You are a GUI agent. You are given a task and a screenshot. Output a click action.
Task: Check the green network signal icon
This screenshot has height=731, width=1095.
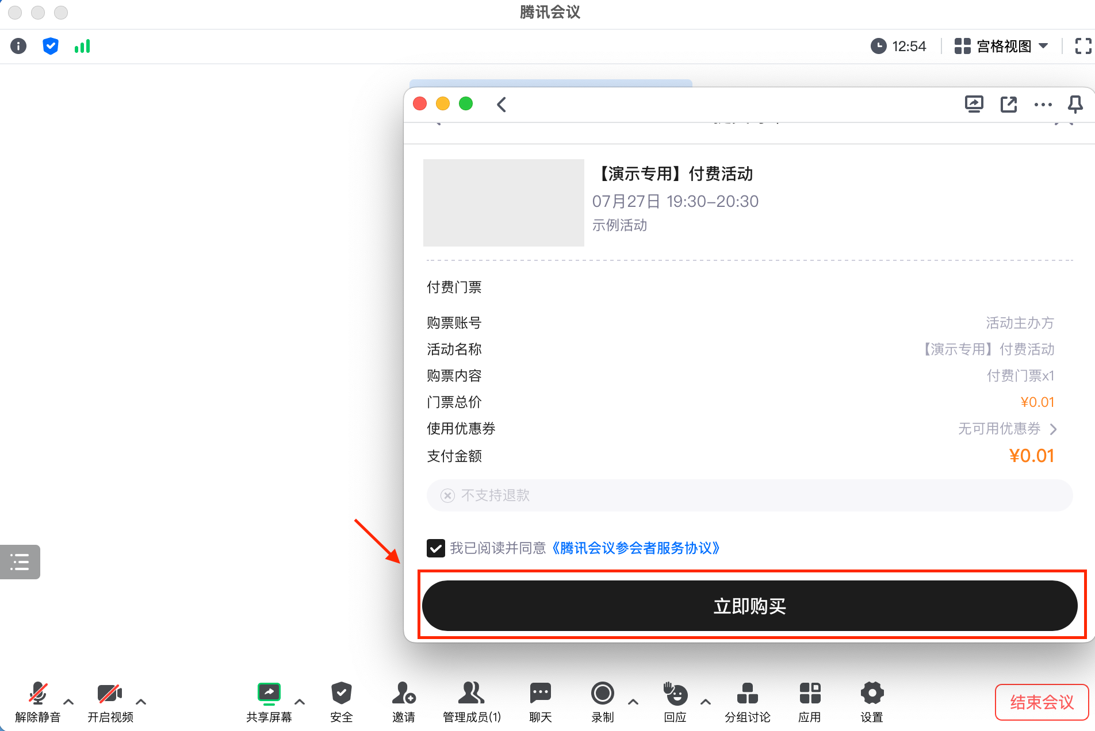(x=82, y=46)
